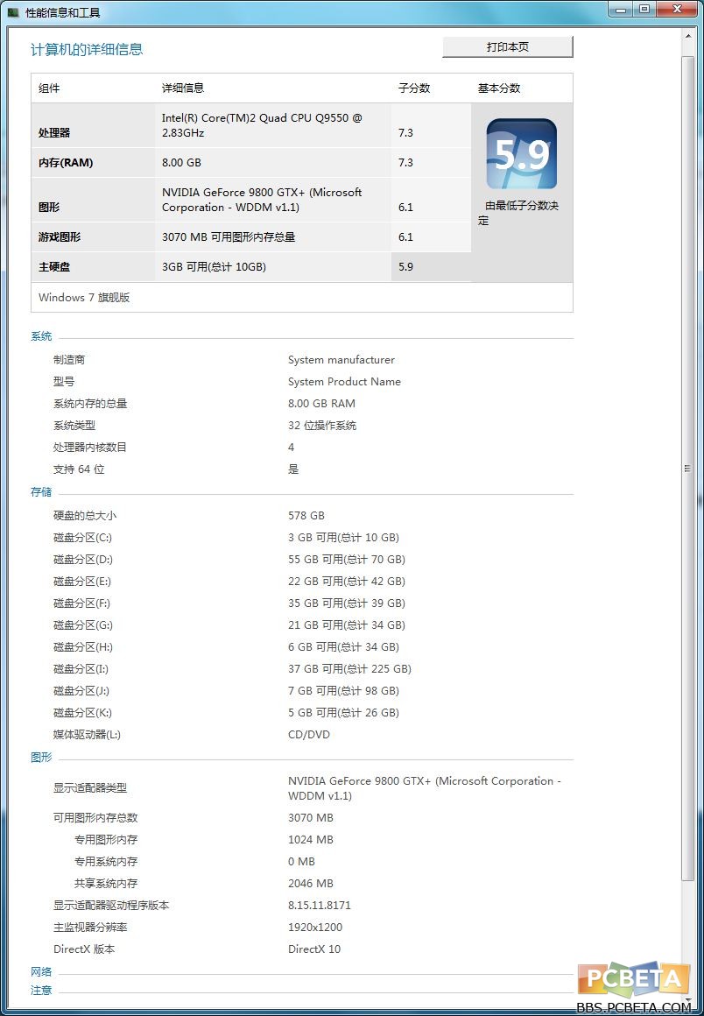Screen dimensions: 704x1016
Task: Click the 1024 MB dedicated memory value
Action: (x=311, y=840)
